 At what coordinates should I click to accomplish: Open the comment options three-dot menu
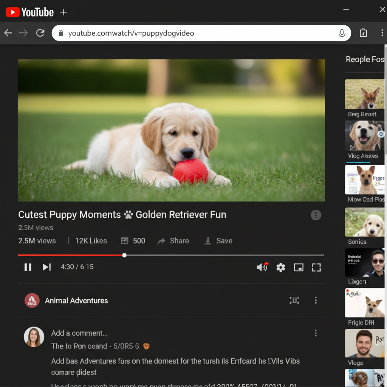pos(316,333)
